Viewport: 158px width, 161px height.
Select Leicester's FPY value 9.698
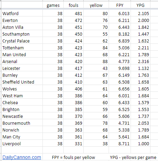click(120, 68)
